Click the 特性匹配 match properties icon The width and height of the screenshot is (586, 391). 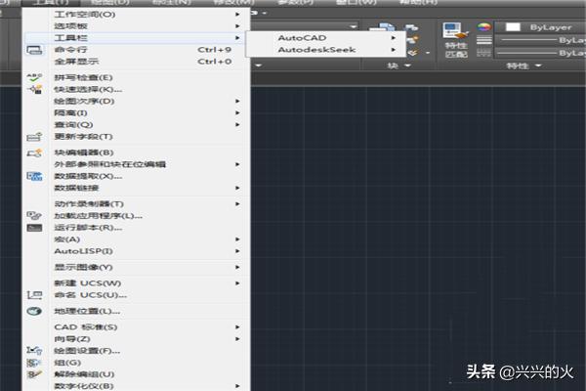click(x=455, y=40)
